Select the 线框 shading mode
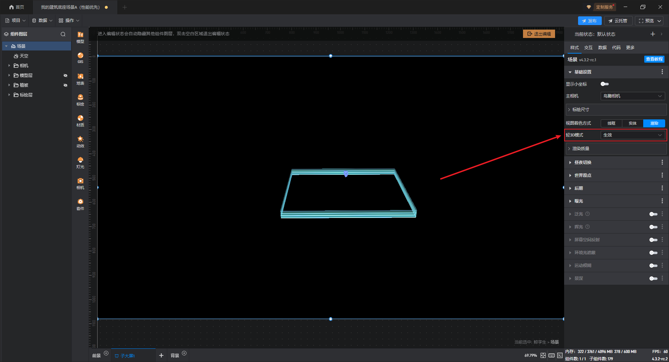Image resolution: width=669 pixels, height=362 pixels. pos(612,123)
